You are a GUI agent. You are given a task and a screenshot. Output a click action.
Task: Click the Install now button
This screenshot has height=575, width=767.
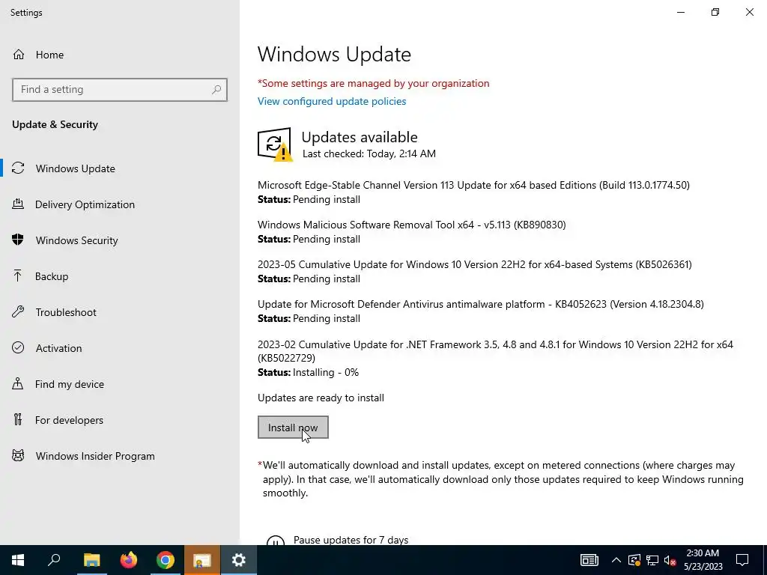click(293, 428)
